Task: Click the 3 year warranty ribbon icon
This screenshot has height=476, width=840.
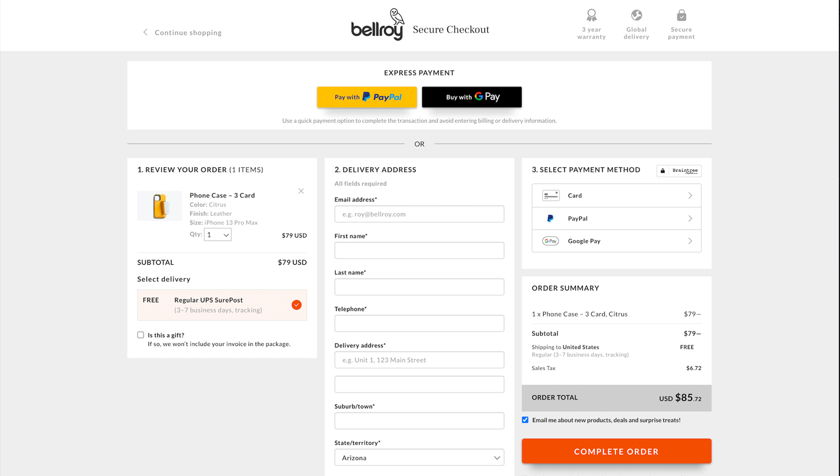Action: click(591, 15)
